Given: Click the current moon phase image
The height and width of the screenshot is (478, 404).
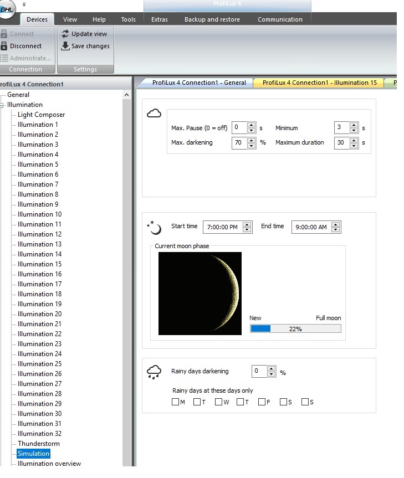Looking at the screenshot, I should pyautogui.click(x=200, y=293).
